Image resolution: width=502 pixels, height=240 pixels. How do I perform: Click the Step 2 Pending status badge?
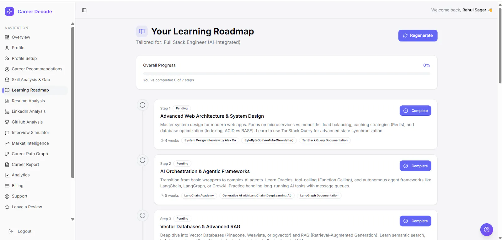point(182,164)
